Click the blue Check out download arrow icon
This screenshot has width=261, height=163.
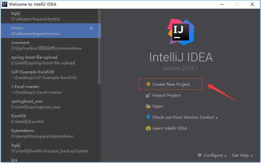click(148, 117)
